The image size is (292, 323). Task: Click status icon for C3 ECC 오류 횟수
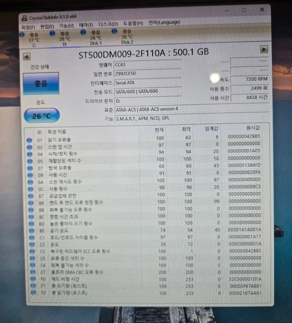click(x=32, y=251)
